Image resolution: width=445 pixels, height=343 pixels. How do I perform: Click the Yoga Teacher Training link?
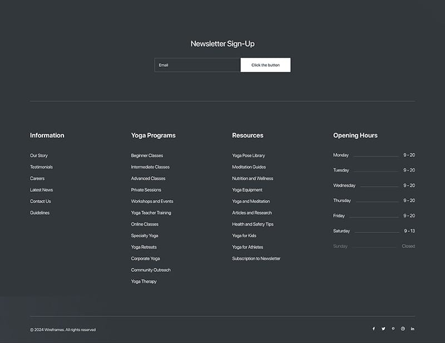pyautogui.click(x=151, y=213)
